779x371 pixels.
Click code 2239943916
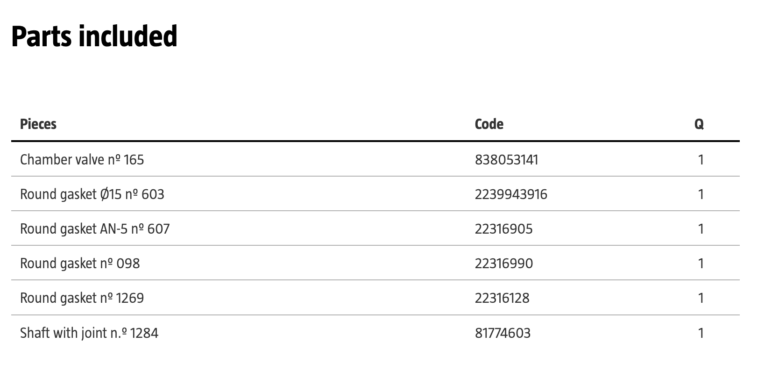pos(511,194)
